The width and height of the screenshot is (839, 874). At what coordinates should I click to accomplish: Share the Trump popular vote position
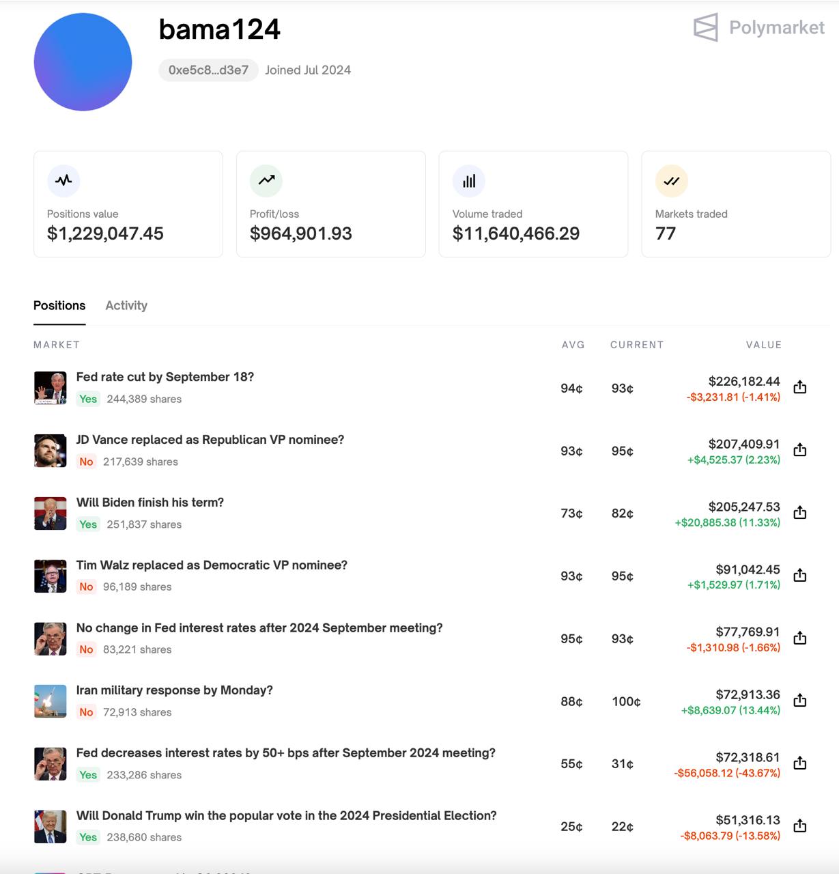(800, 826)
